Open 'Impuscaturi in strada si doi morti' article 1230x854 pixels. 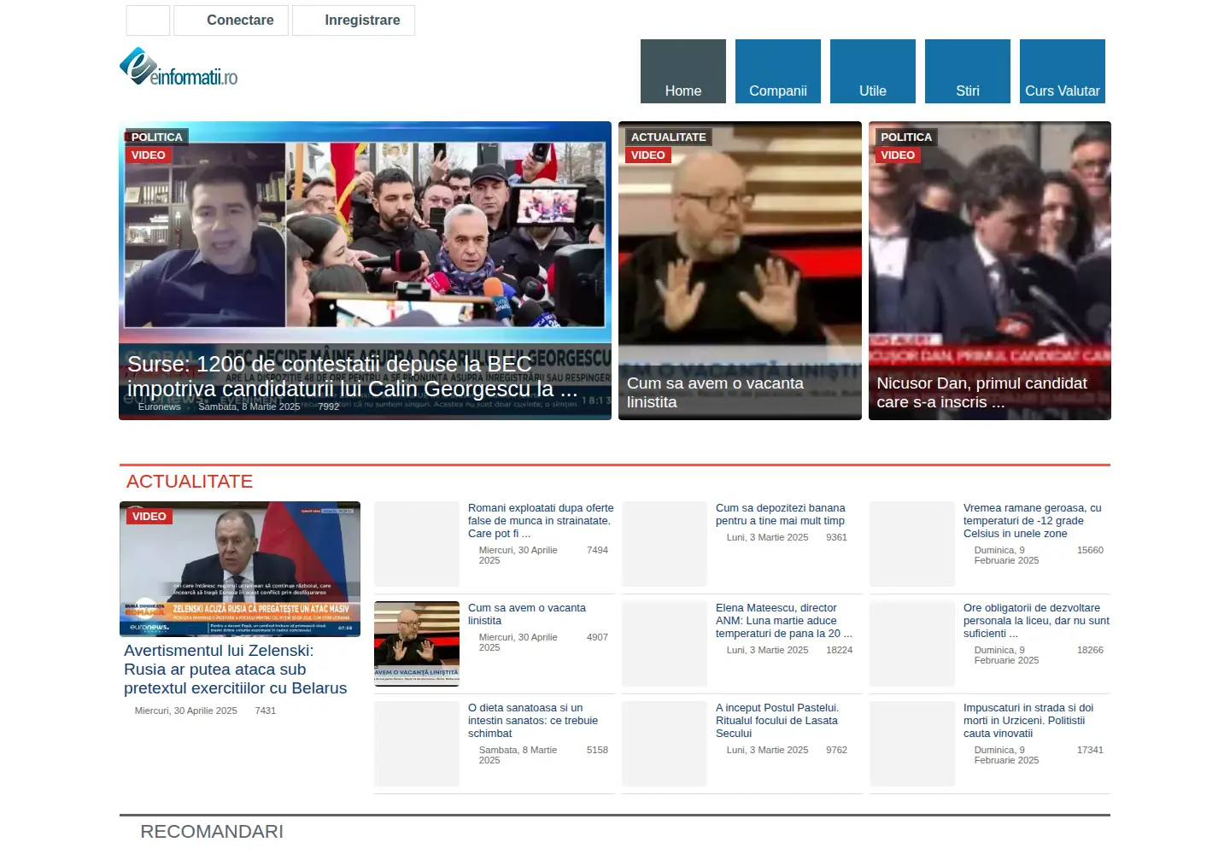pos(1028,721)
